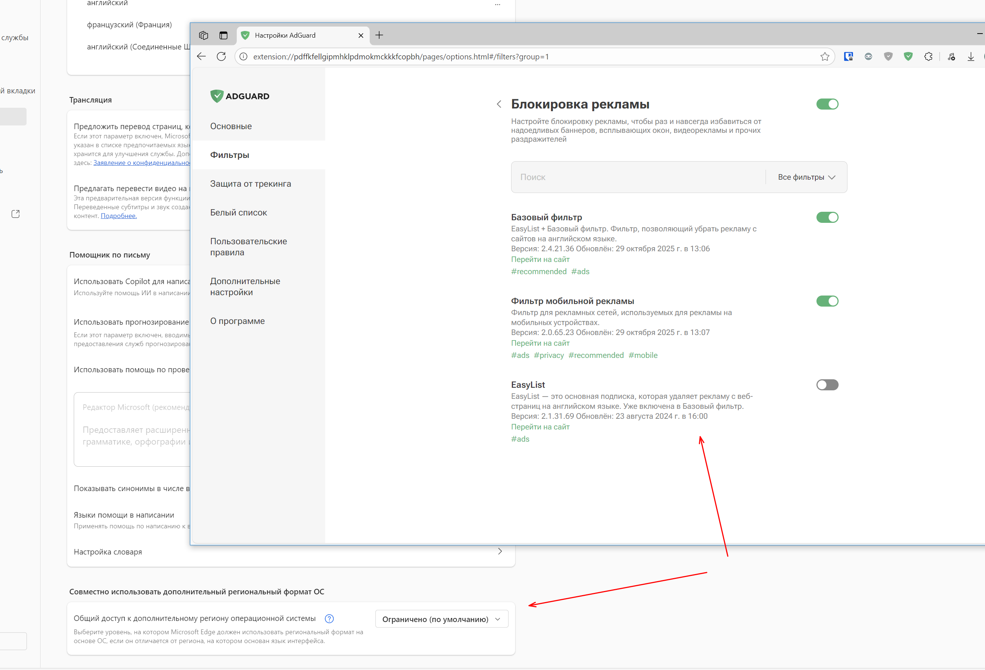Screen dimensions: 985x670
Task: Open Защита от трекинга menu section
Action: 250,184
